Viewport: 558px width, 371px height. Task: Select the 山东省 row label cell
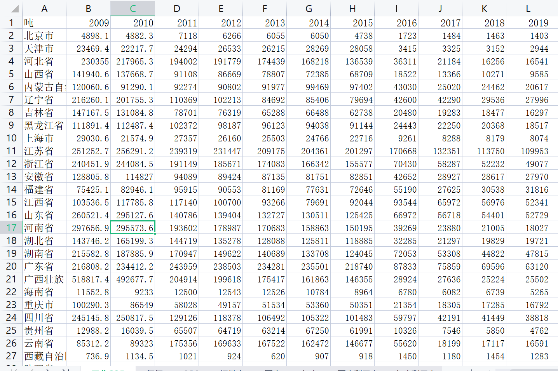[x=44, y=215]
